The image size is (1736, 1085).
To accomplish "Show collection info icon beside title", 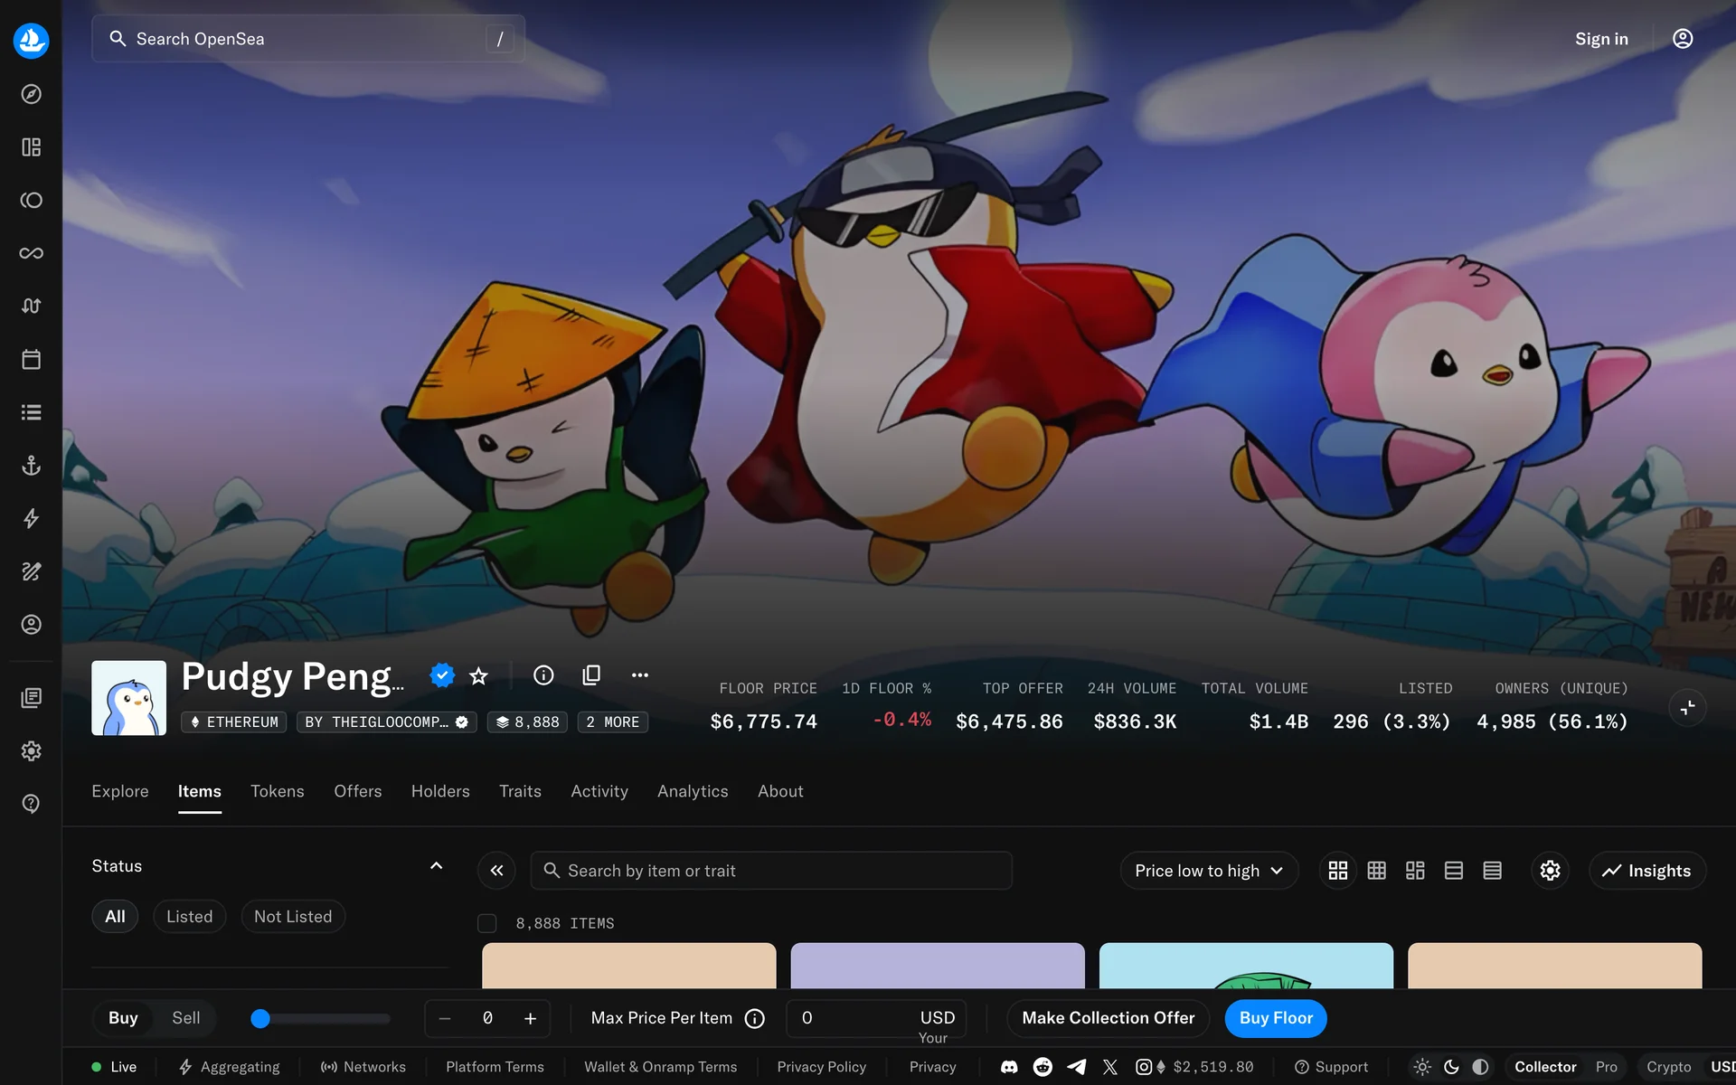I will pos(543,675).
